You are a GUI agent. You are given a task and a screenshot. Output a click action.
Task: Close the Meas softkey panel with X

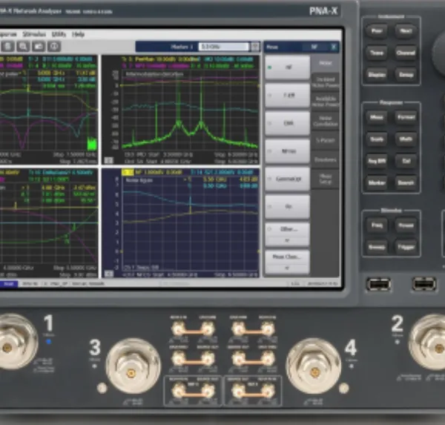(334, 47)
